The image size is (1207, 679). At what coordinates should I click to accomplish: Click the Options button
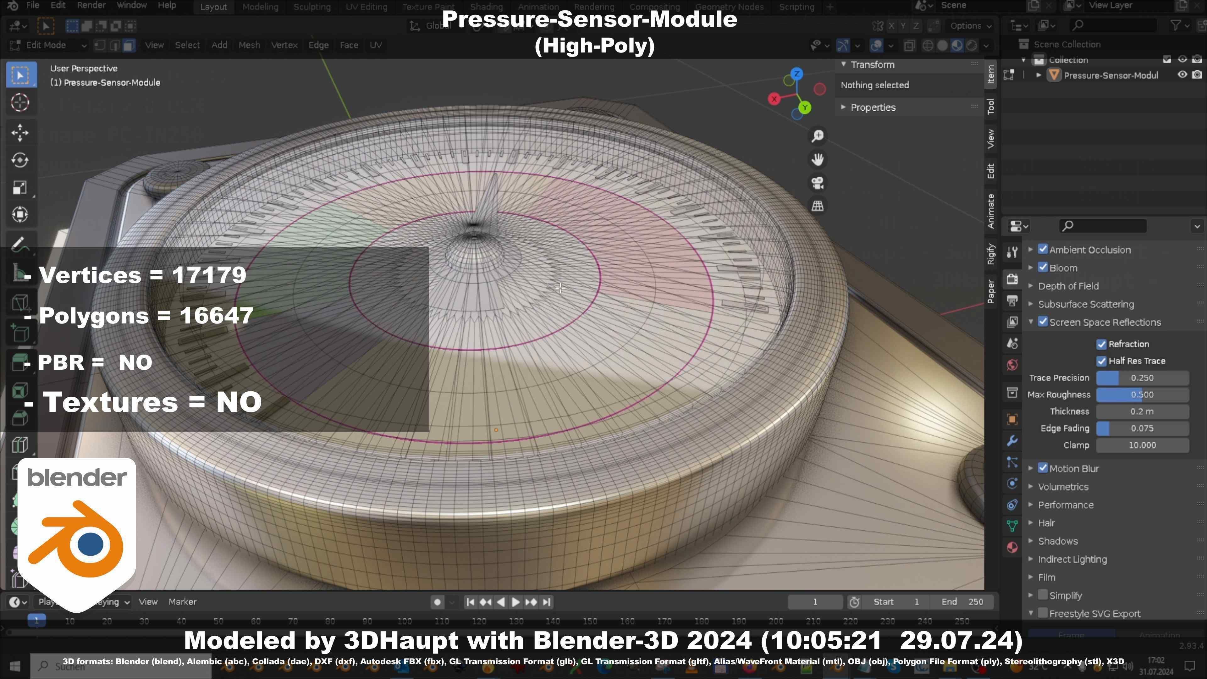coord(970,26)
